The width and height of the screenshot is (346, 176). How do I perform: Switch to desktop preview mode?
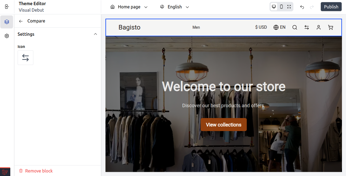[274, 7]
